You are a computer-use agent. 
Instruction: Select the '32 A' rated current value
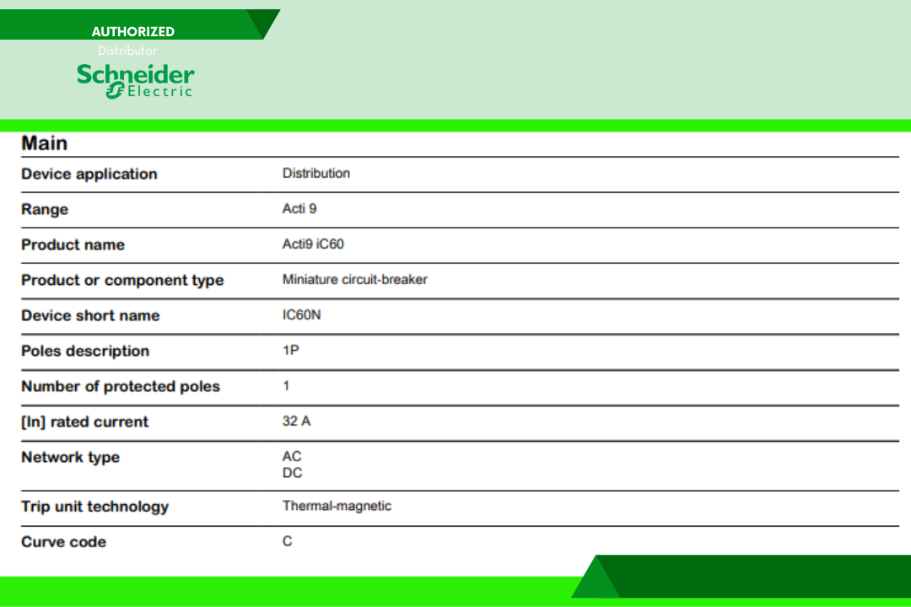(296, 422)
